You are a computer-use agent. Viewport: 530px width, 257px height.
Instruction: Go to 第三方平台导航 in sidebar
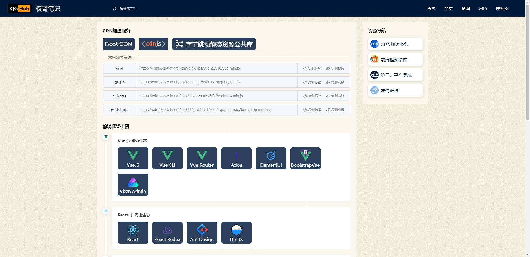pyautogui.click(x=395, y=75)
